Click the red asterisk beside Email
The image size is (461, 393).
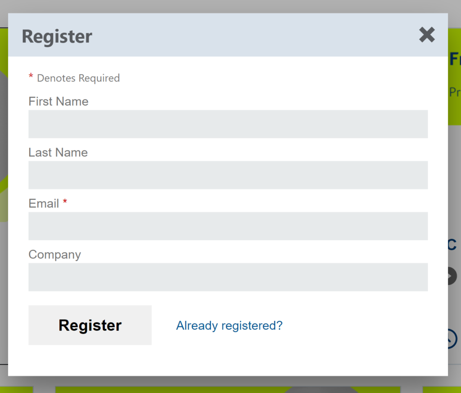click(x=65, y=203)
